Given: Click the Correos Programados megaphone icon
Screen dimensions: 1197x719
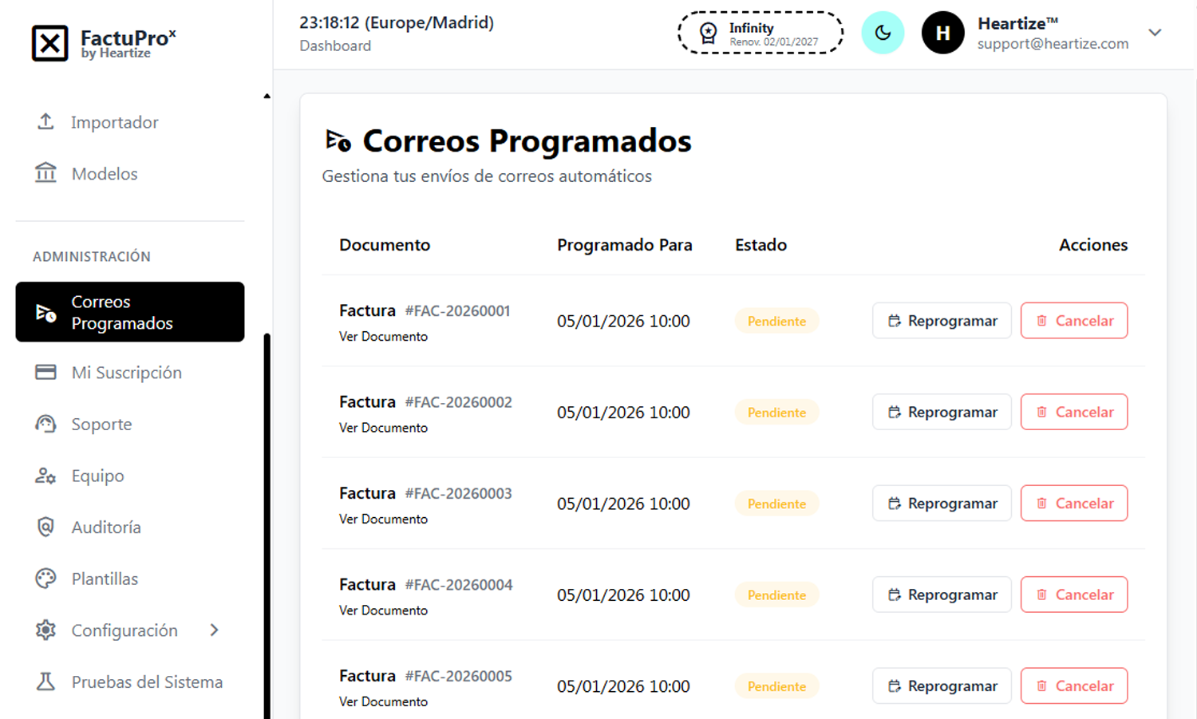Looking at the screenshot, I should [x=45, y=312].
